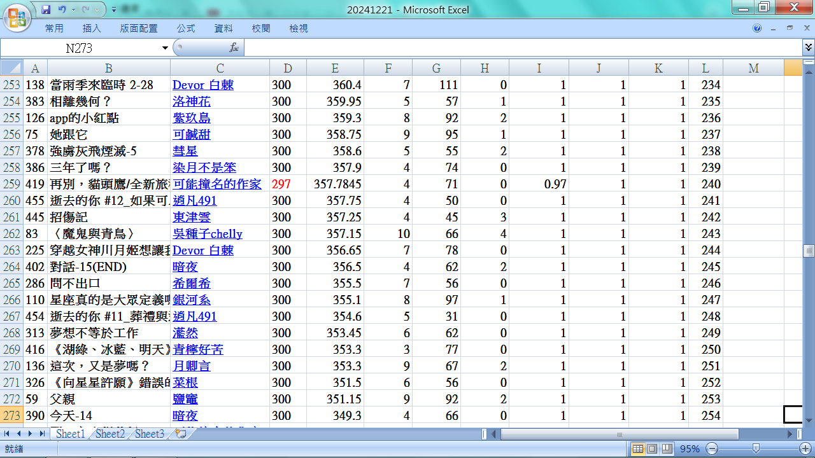The image size is (815, 458).
Task: Click the 95% zoom level button
Action: [690, 448]
